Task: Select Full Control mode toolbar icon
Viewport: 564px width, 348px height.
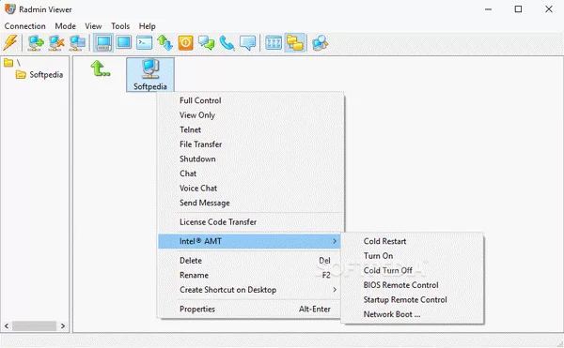Action: [x=103, y=43]
